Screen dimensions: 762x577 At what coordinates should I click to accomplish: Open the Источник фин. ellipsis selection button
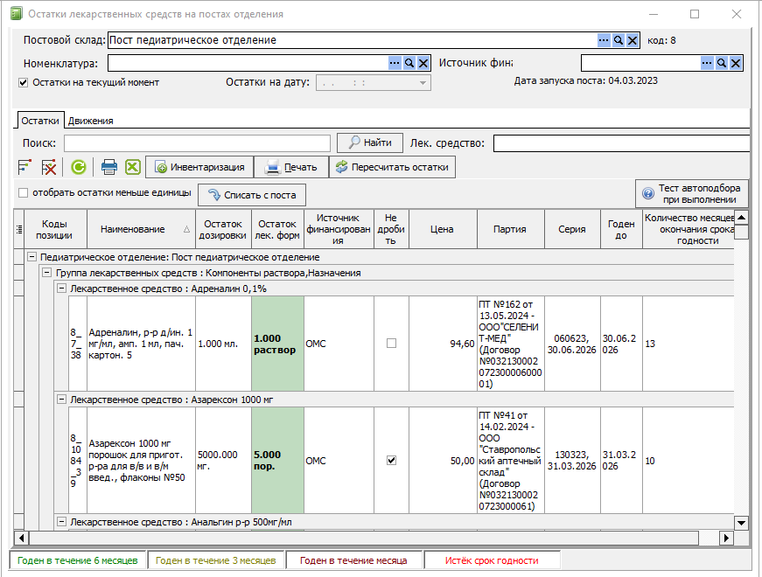[707, 63]
